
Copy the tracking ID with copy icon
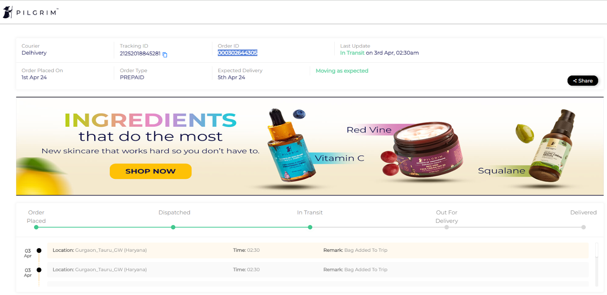(x=165, y=55)
